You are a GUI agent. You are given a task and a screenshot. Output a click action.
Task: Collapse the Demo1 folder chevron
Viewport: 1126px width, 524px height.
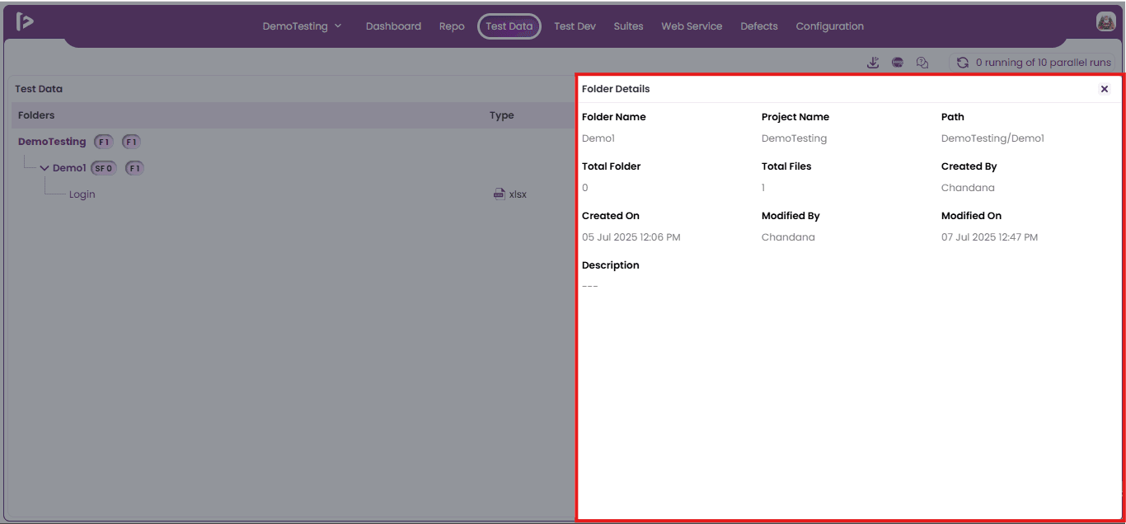click(x=45, y=168)
